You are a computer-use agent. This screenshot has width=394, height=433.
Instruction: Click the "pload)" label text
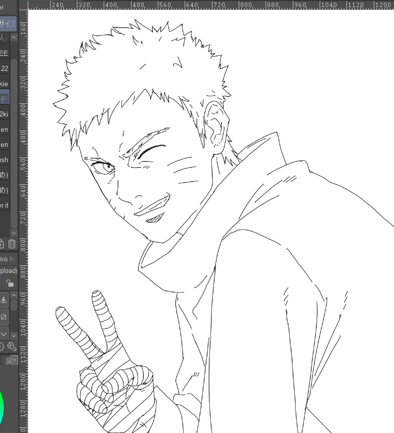pyautogui.click(x=9, y=270)
